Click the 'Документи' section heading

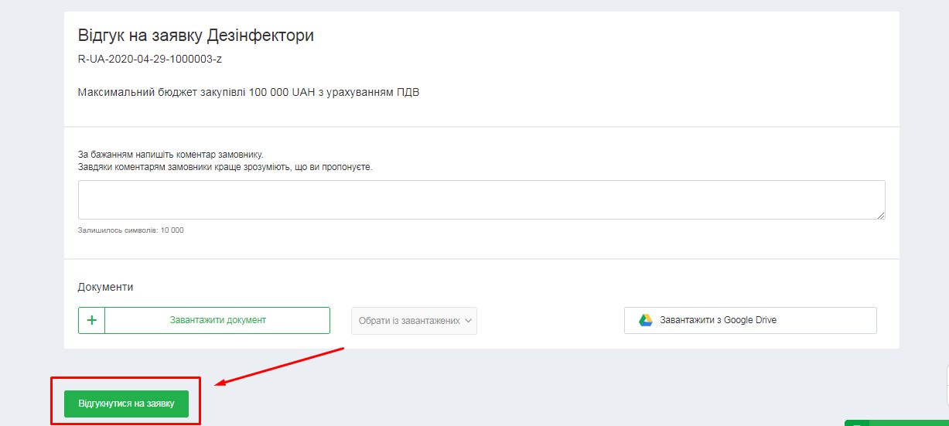105,287
